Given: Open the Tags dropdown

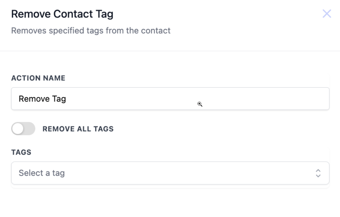Looking at the screenshot, I should (170, 173).
